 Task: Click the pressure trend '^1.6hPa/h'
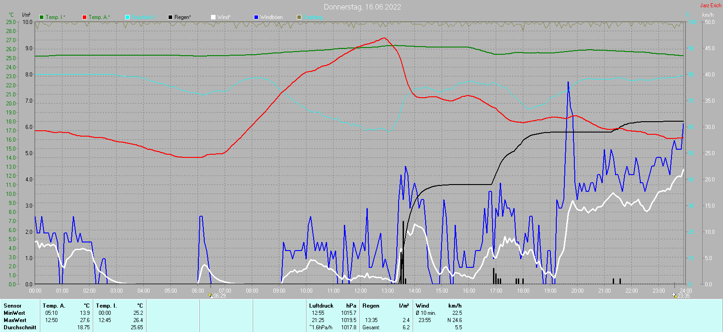321,327
